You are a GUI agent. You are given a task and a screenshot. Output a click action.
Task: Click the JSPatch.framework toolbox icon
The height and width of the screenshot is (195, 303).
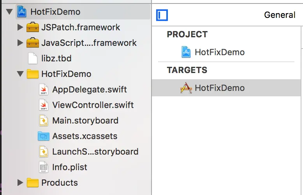32,28
